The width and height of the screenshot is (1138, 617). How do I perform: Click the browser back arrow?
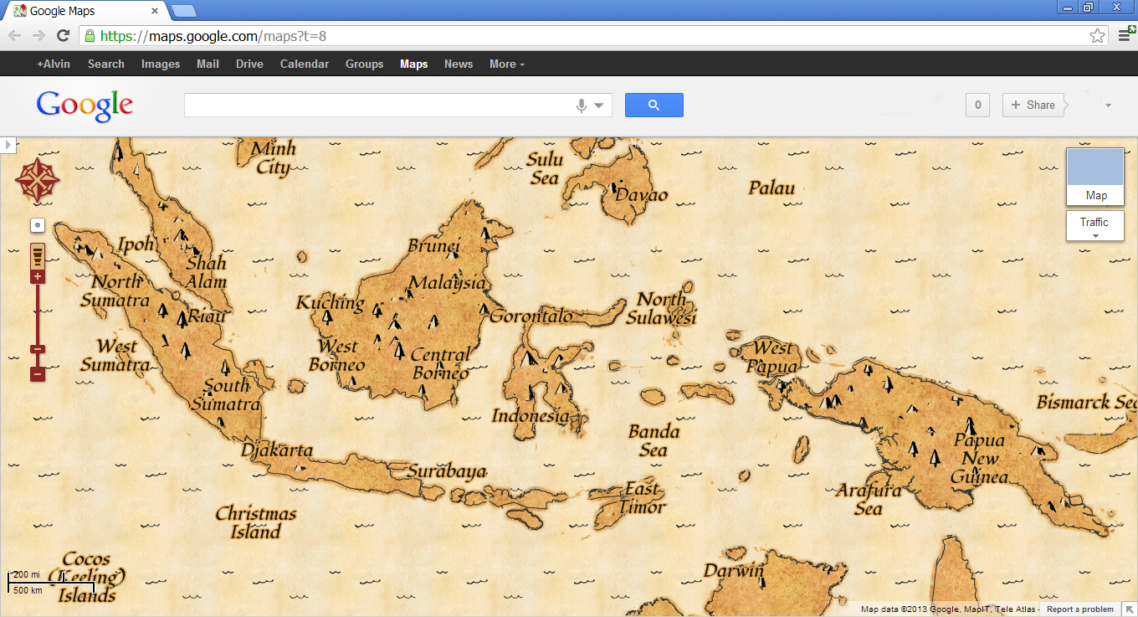(14, 35)
